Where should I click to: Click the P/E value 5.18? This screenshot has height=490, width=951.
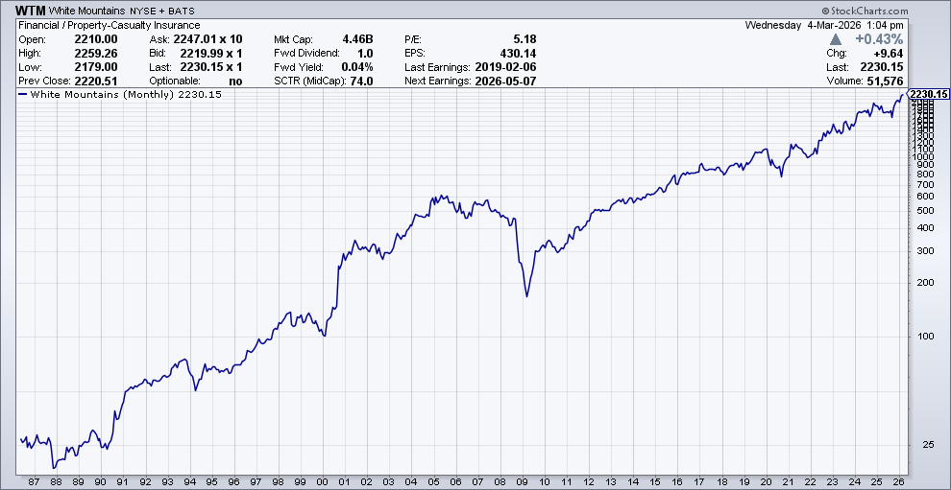(x=525, y=39)
